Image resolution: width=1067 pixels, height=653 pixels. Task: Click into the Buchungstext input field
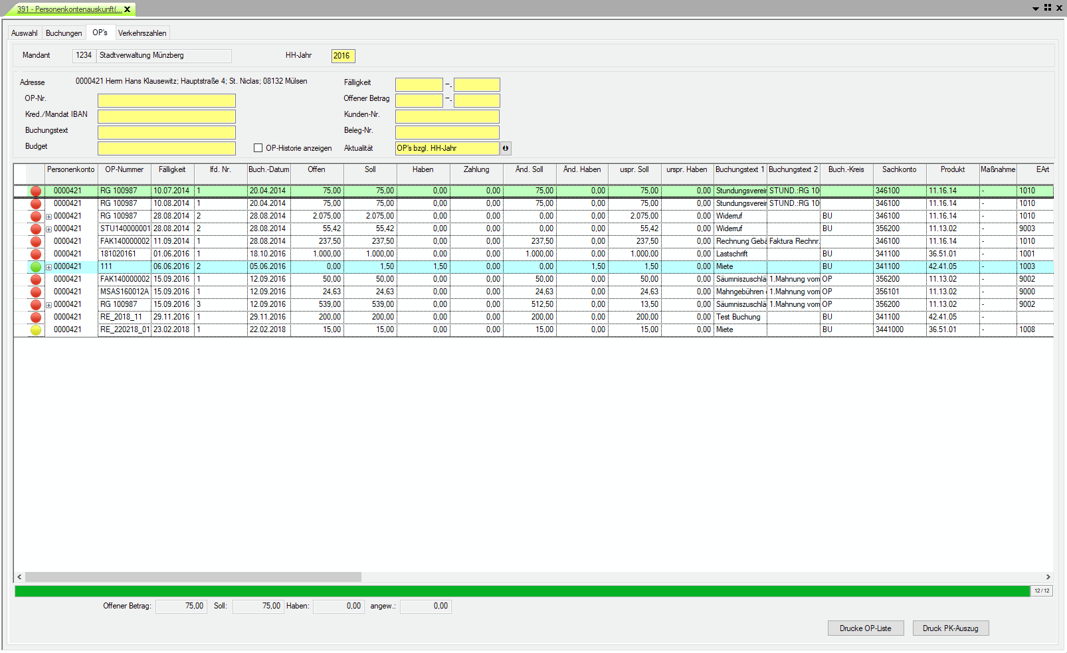(x=167, y=132)
